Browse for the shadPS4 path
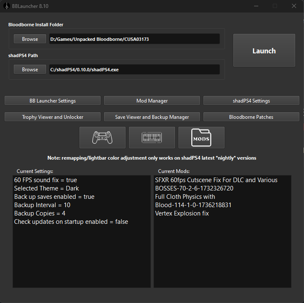Image resolution: width=304 pixels, height=303 pixels. tap(30, 69)
